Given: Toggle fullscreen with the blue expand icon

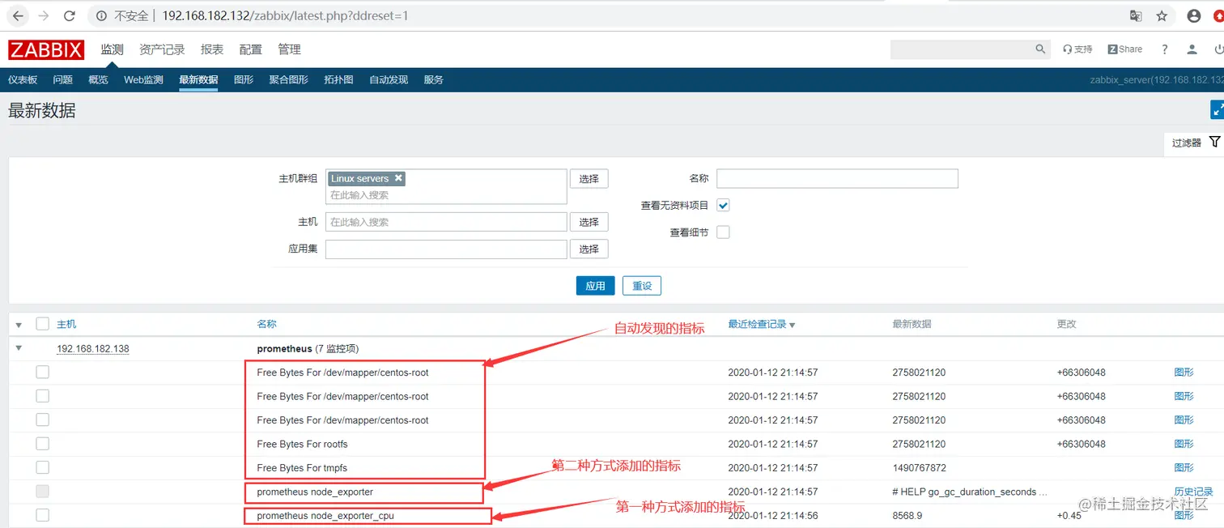Looking at the screenshot, I should tap(1217, 110).
